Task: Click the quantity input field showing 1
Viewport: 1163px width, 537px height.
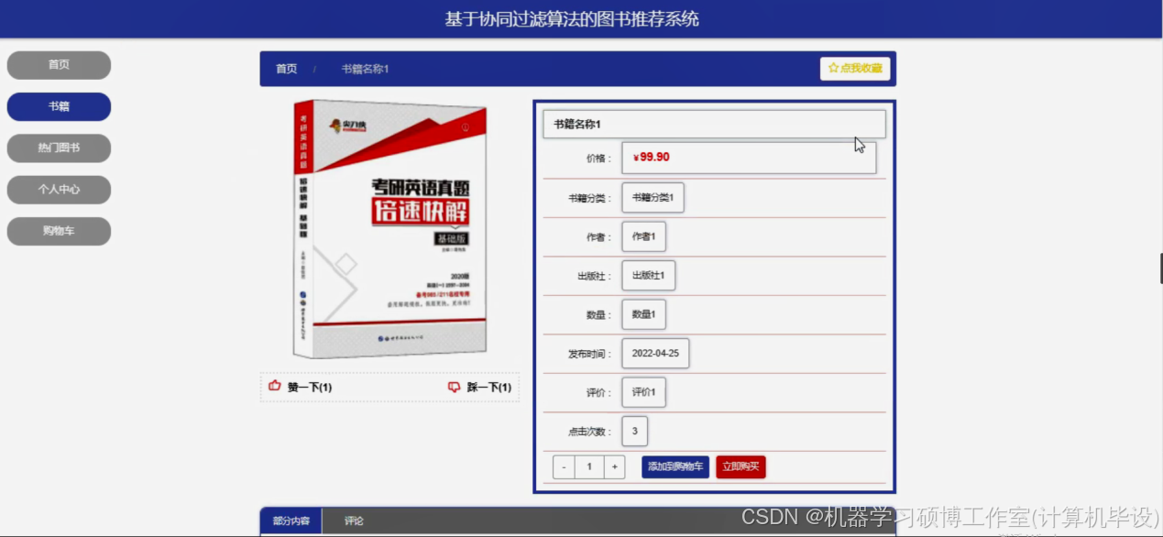Action: tap(589, 466)
